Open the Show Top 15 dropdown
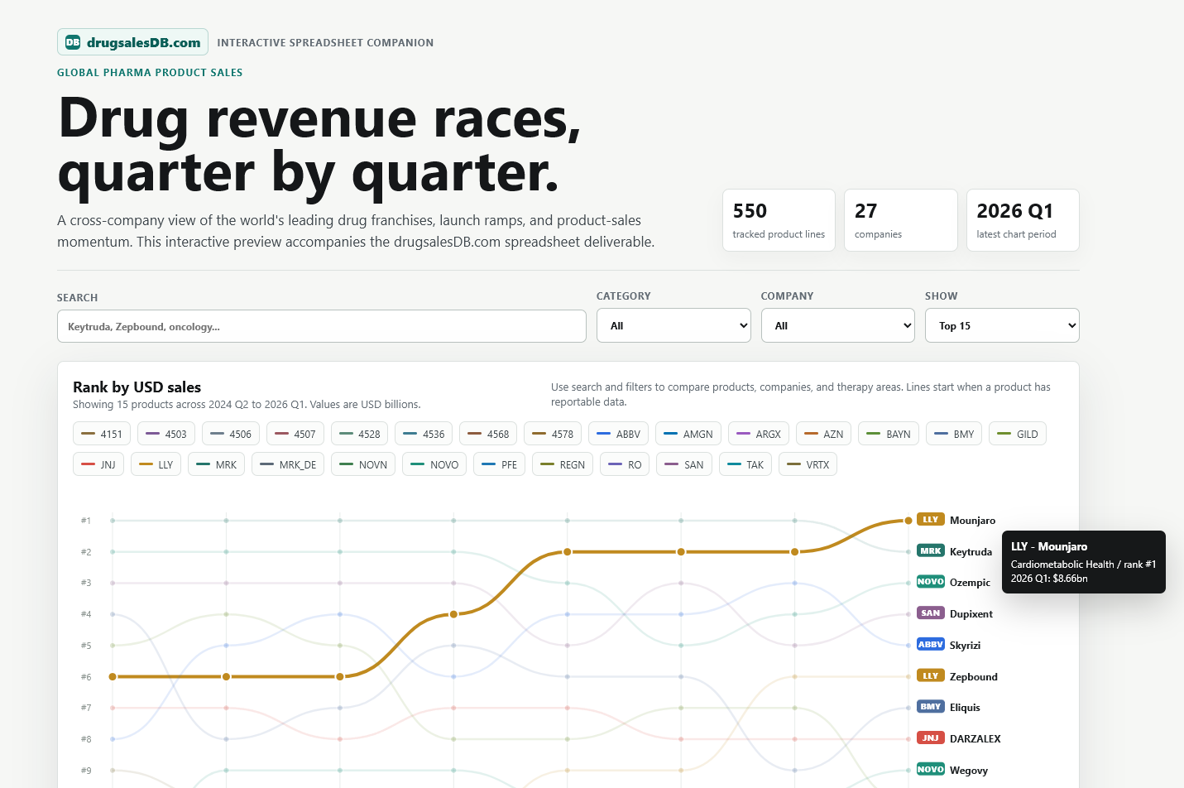Viewport: 1184px width, 788px height. [1002, 325]
